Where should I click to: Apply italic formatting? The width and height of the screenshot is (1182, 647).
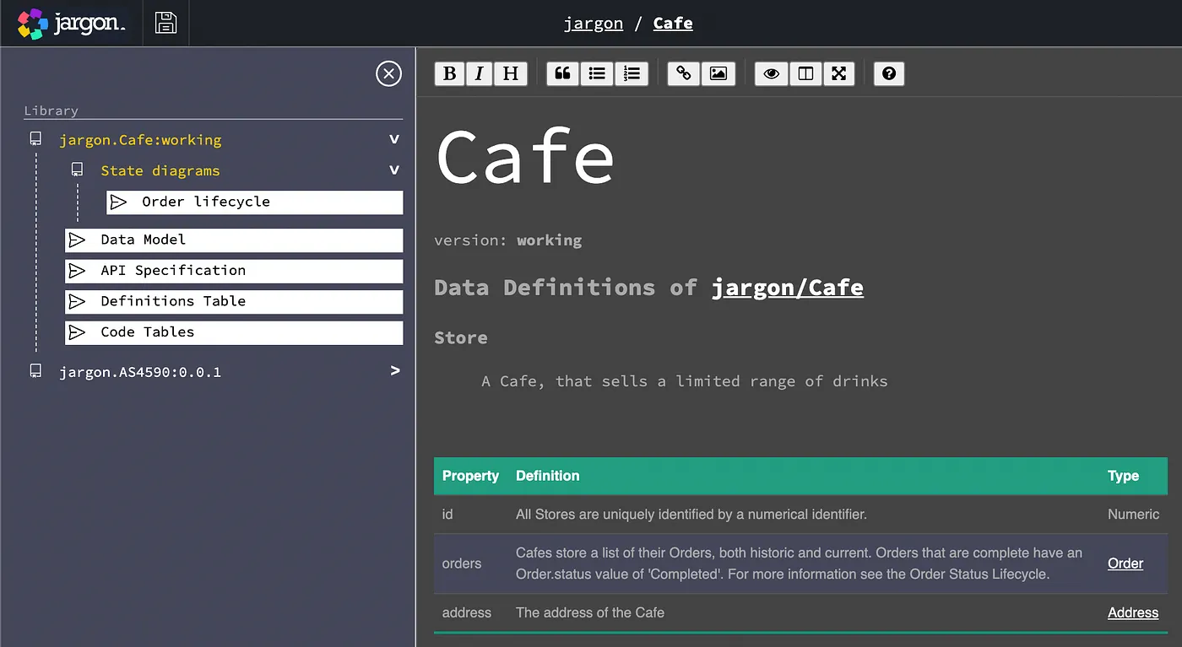click(x=480, y=73)
